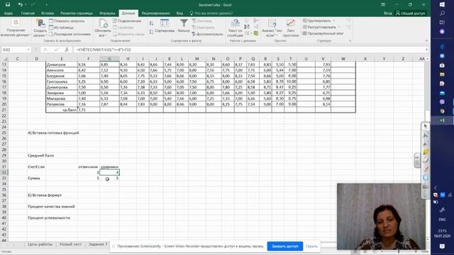Select column V header

(x=323, y=59)
